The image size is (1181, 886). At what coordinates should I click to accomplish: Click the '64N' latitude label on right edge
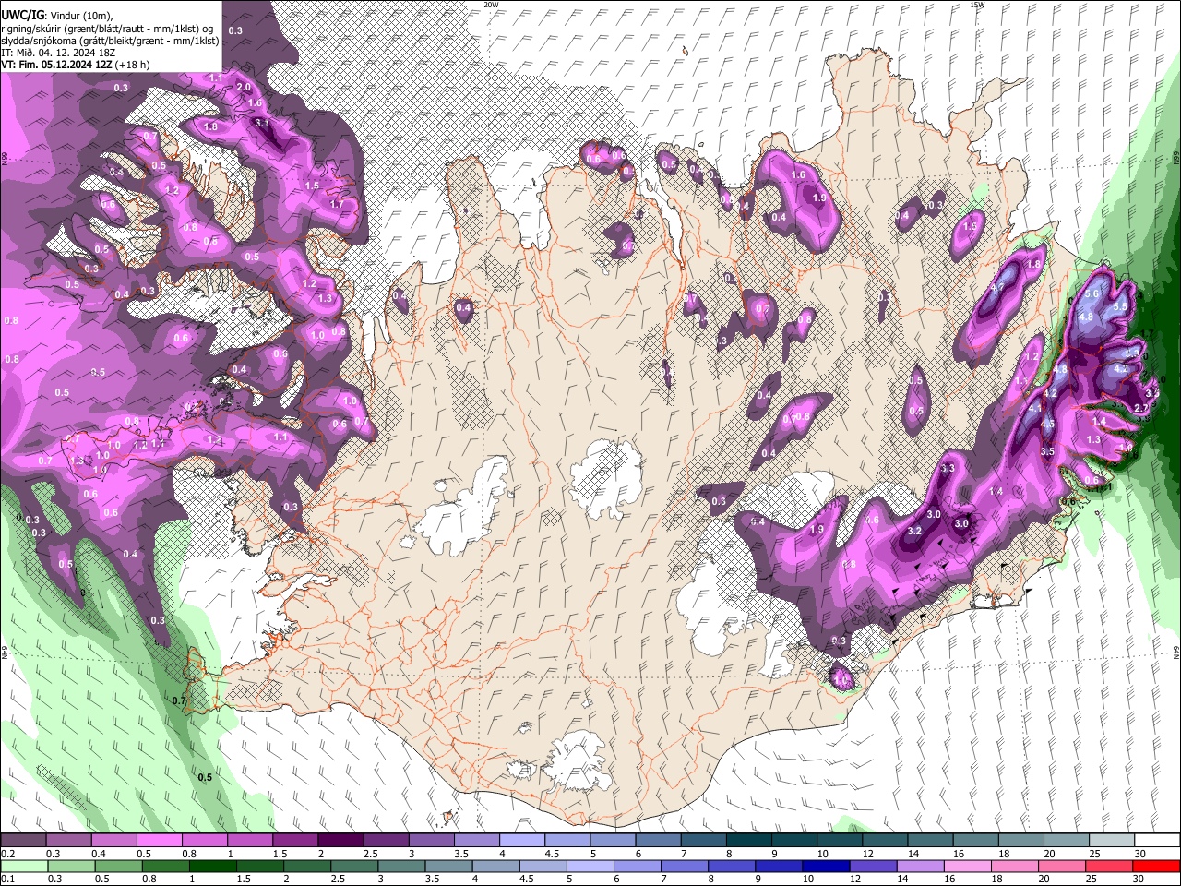click(1176, 652)
